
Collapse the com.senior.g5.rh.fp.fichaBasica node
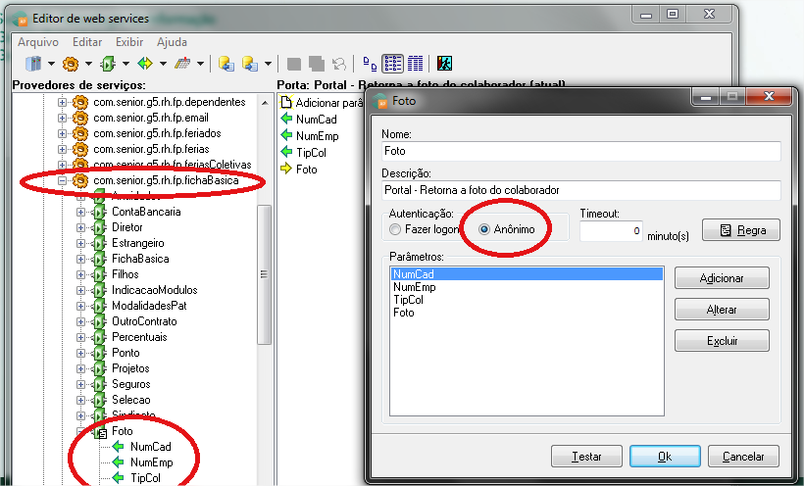pyautogui.click(x=64, y=180)
